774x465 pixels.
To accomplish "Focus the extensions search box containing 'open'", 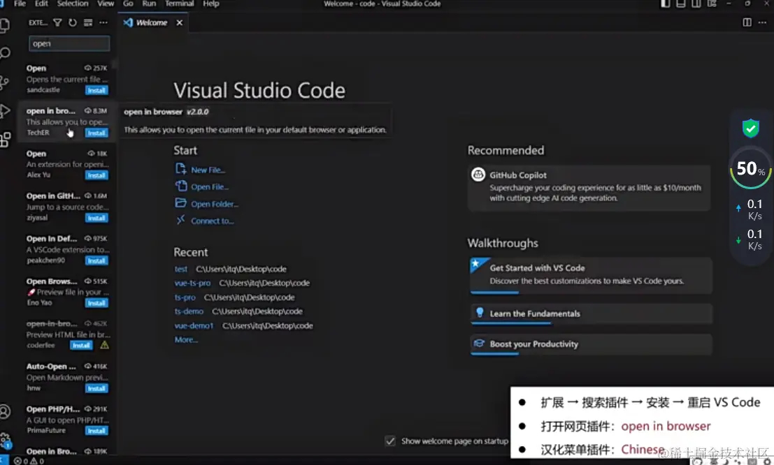I will point(69,43).
